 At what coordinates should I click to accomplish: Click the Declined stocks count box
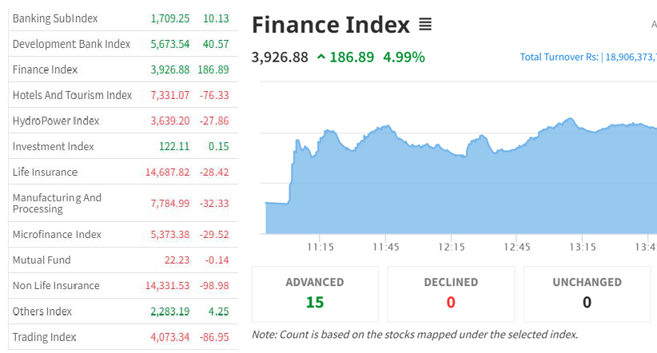pos(451,293)
